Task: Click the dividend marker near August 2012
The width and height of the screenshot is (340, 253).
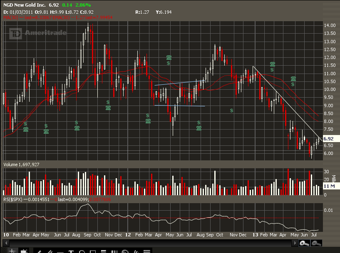Action: 199,123
